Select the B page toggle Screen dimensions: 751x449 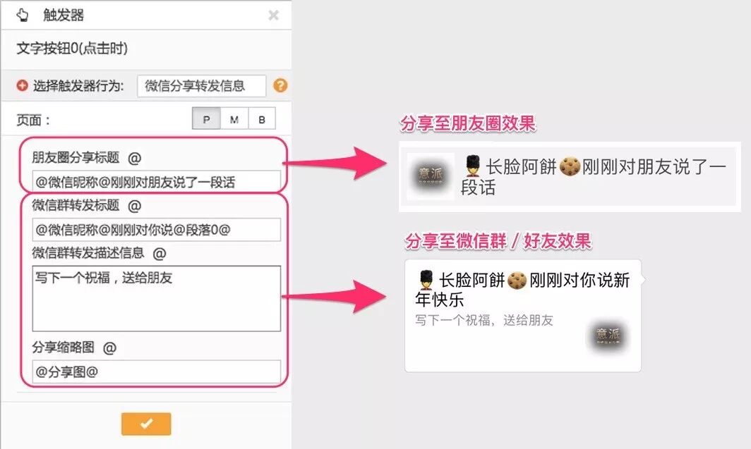point(262,118)
